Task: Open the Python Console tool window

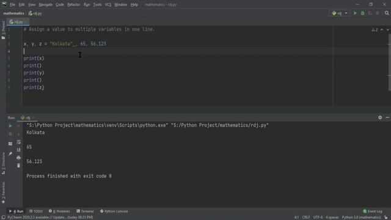Action: click(x=114, y=211)
